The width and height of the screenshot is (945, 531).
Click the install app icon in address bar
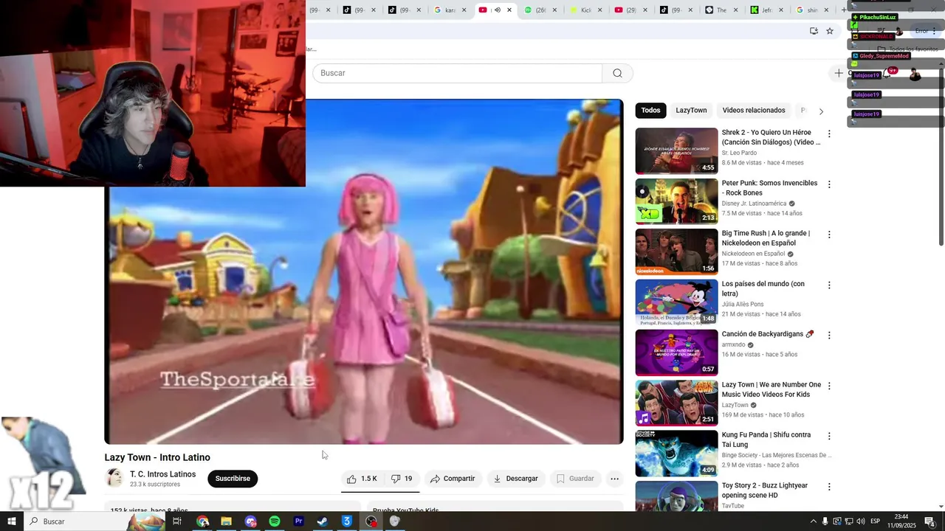[814, 31]
